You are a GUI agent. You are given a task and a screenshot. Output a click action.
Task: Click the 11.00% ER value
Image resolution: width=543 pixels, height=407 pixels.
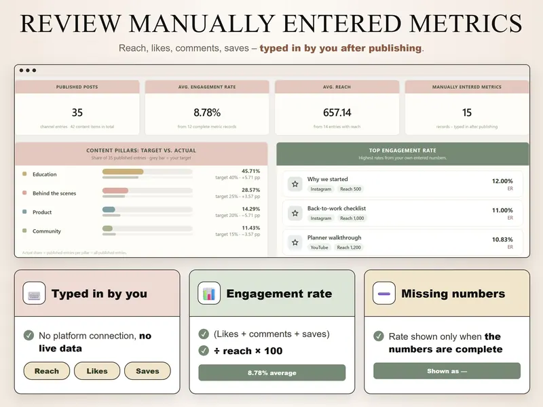click(x=502, y=210)
